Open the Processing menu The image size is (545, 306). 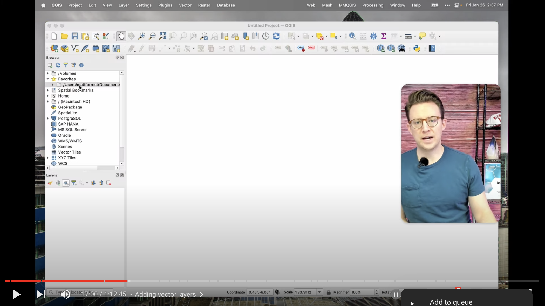373,5
